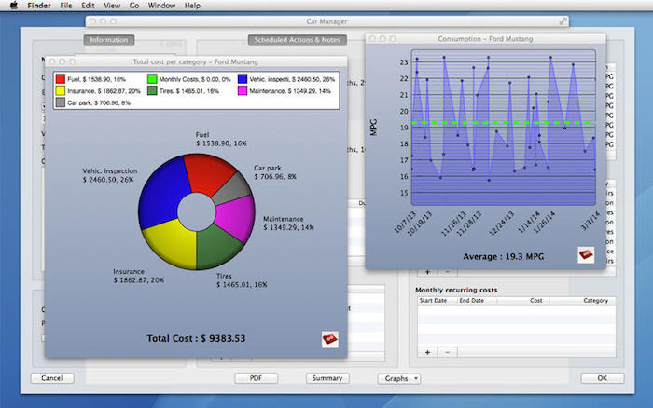Click the red Fuel legend swatch

61,79
